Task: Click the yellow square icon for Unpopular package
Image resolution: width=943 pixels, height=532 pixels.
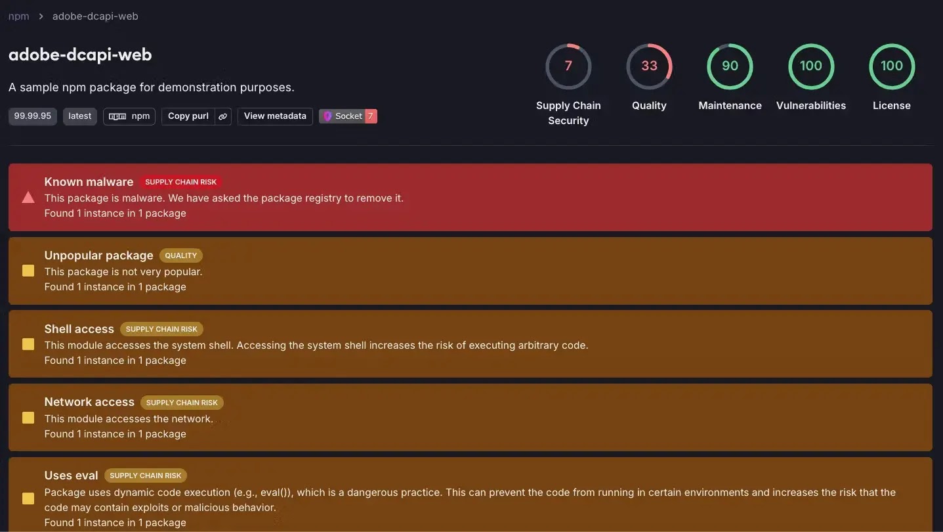Action: (x=28, y=271)
